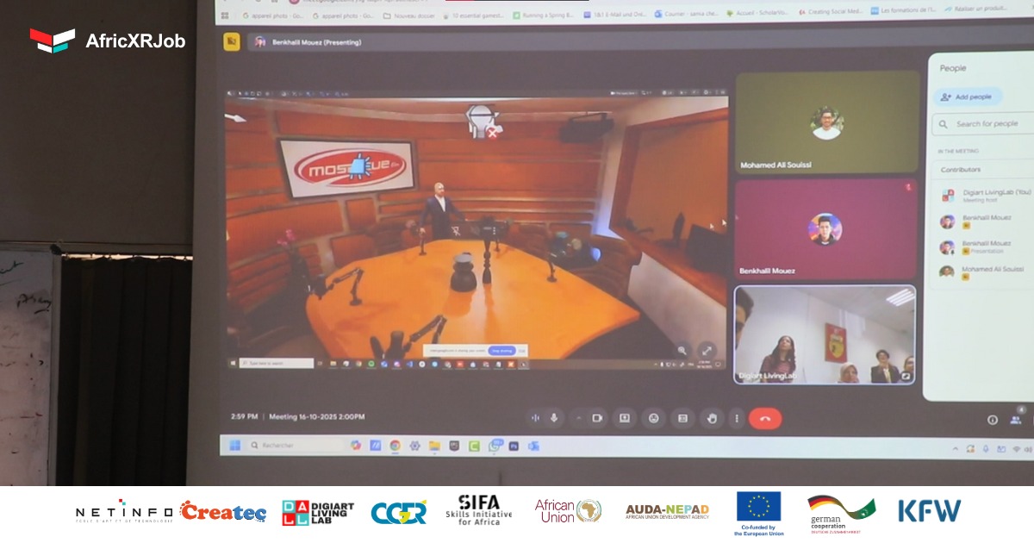Click the 'Meeting 16-10-2025 2:00PM' text
Image resolution: width=1034 pixels, height=543 pixels.
pyautogui.click(x=316, y=416)
